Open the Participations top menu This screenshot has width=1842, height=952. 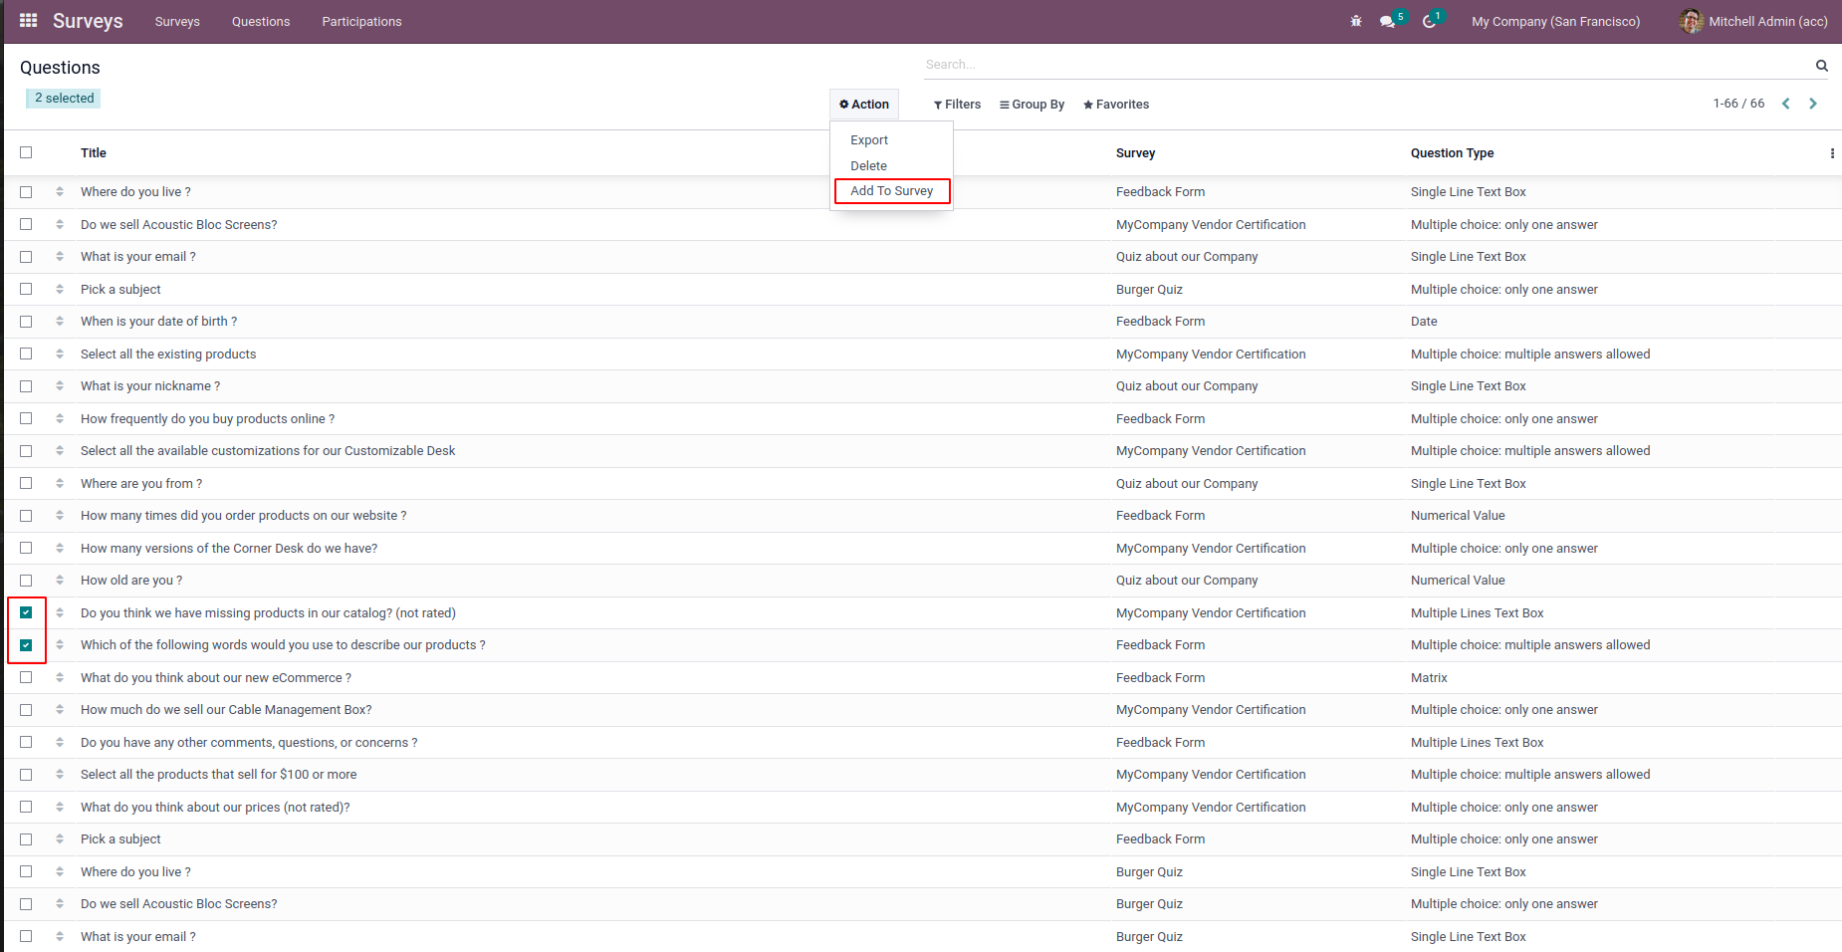pos(361,22)
